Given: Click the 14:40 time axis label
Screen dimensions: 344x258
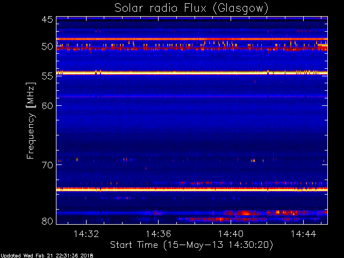Looking at the screenshot, I should point(231,234).
